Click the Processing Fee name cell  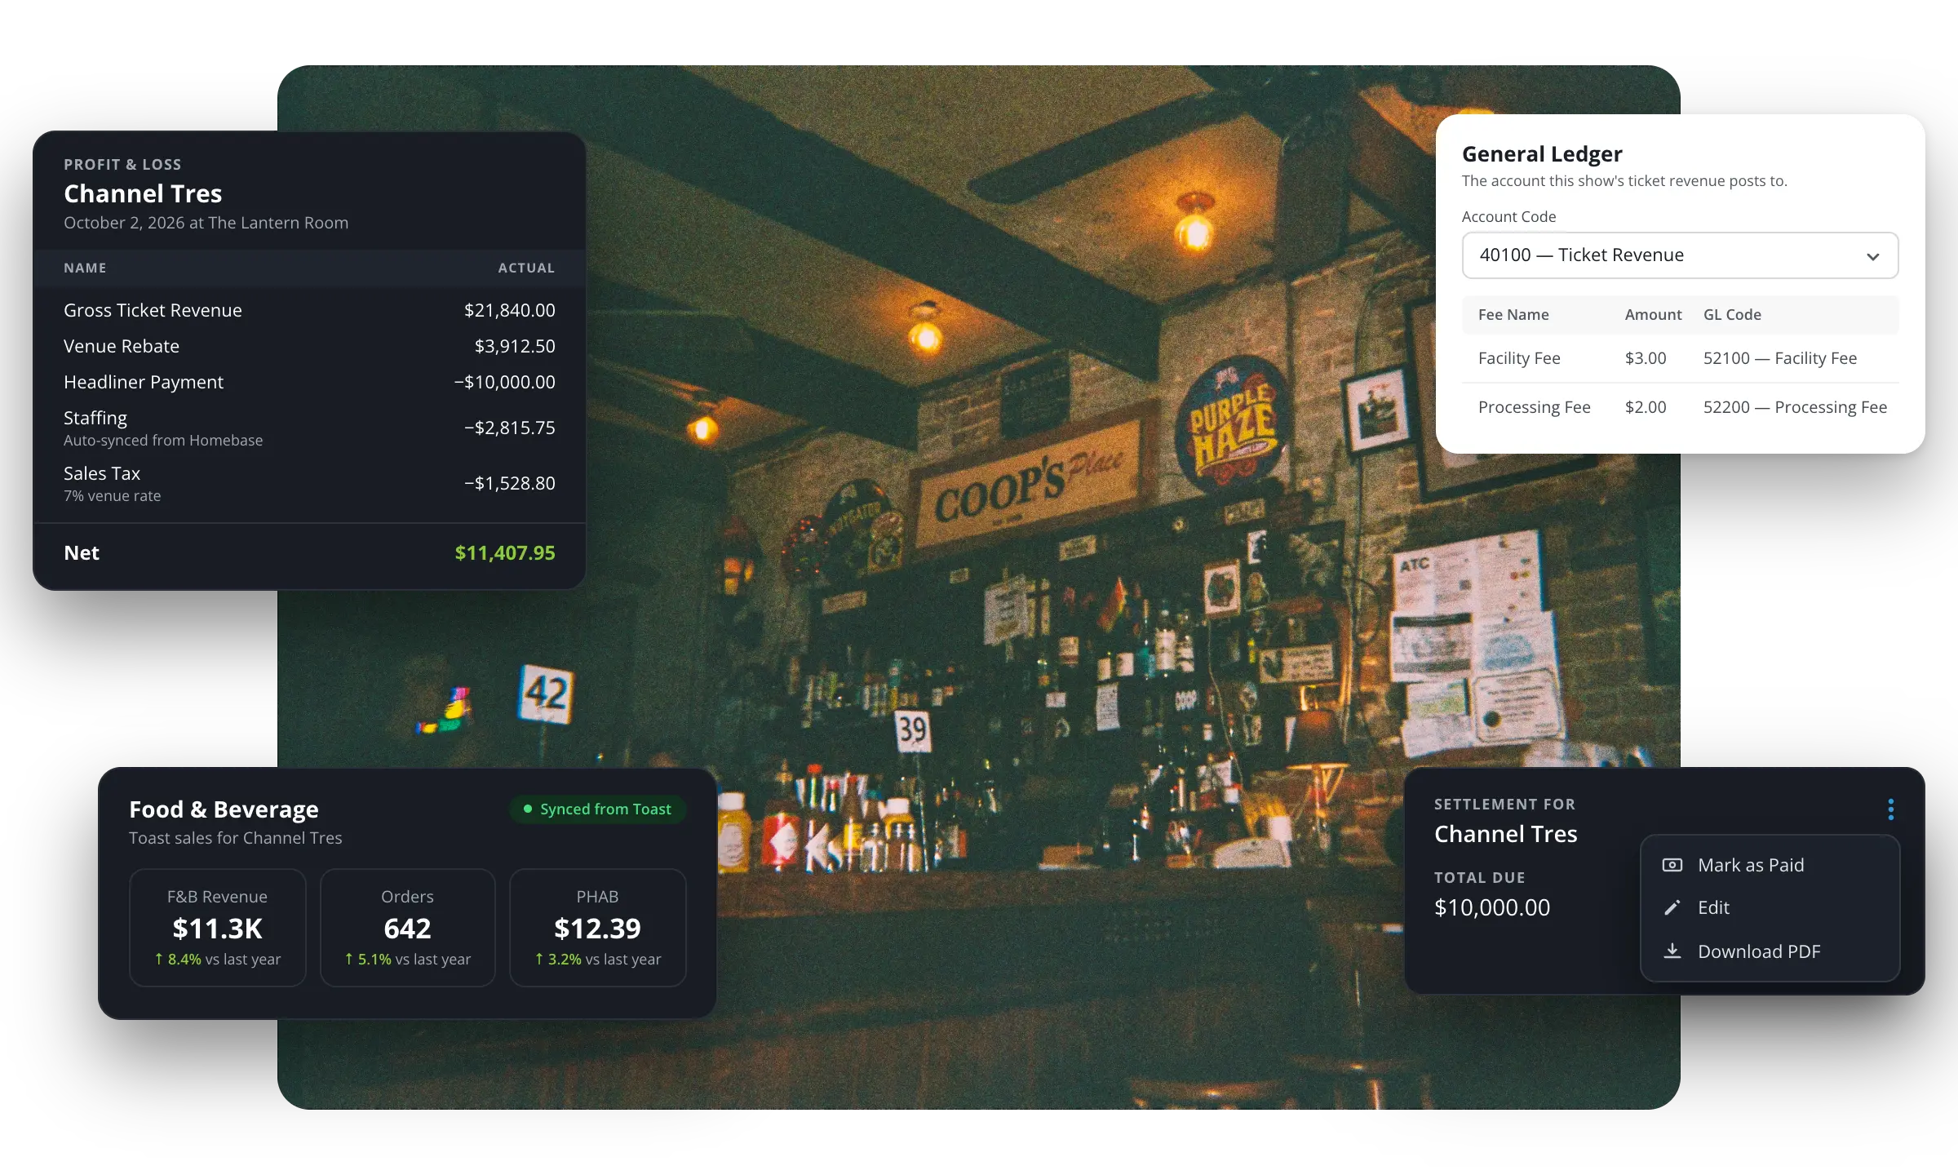point(1534,407)
